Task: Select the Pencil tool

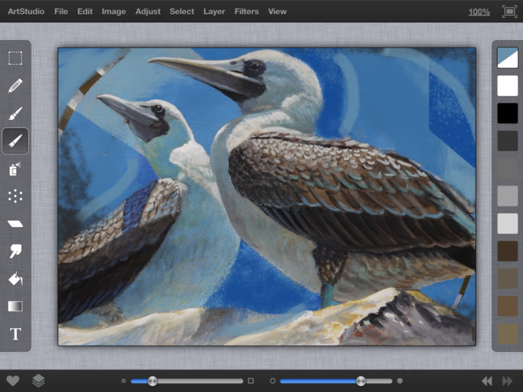Action: click(15, 86)
